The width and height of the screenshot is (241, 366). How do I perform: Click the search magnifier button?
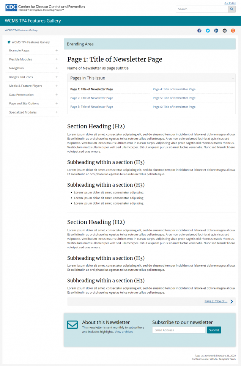tap(232, 9)
